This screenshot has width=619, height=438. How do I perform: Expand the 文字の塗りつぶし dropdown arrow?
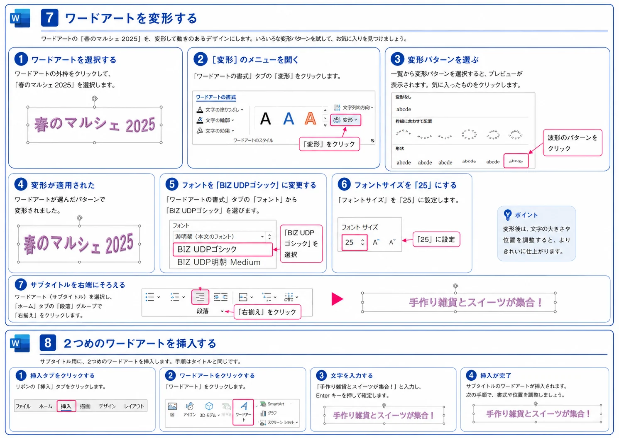coord(242,110)
